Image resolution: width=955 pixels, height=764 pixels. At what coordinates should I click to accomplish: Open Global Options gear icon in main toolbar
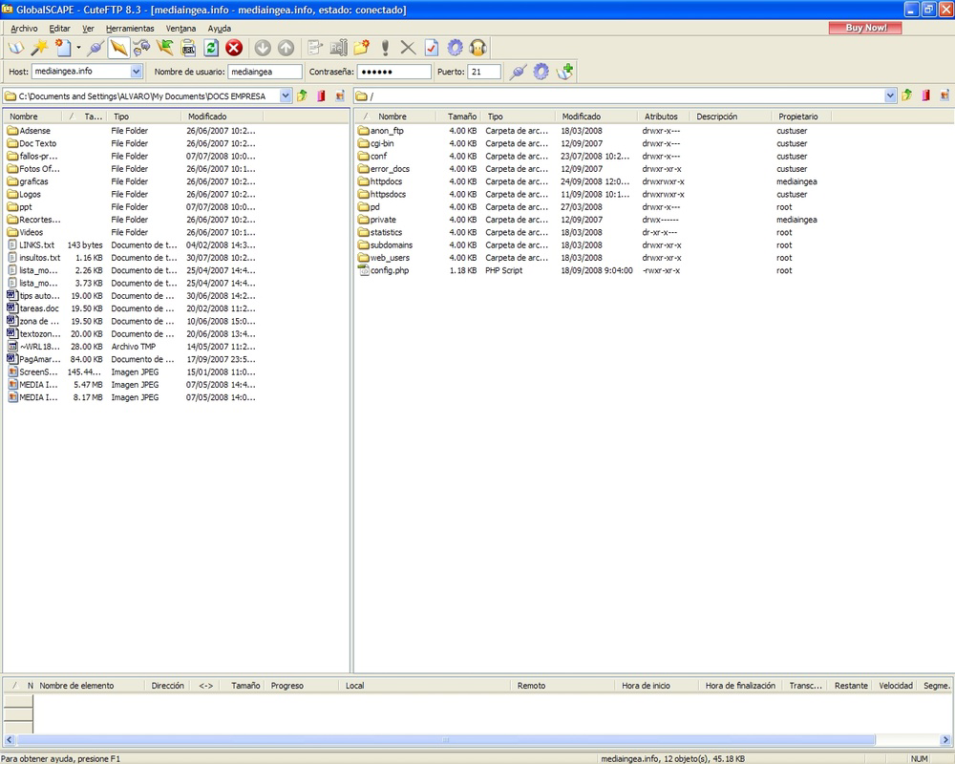[455, 48]
